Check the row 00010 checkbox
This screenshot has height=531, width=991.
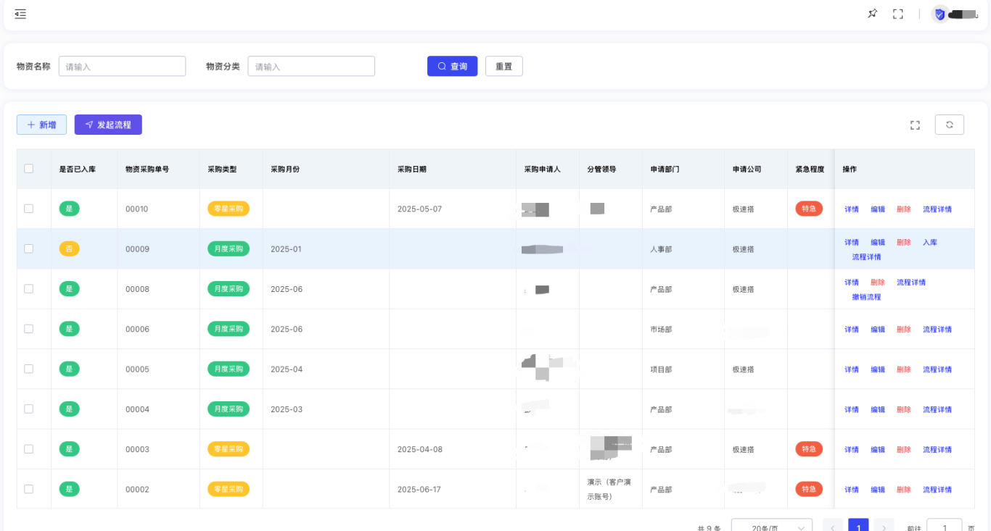point(29,209)
